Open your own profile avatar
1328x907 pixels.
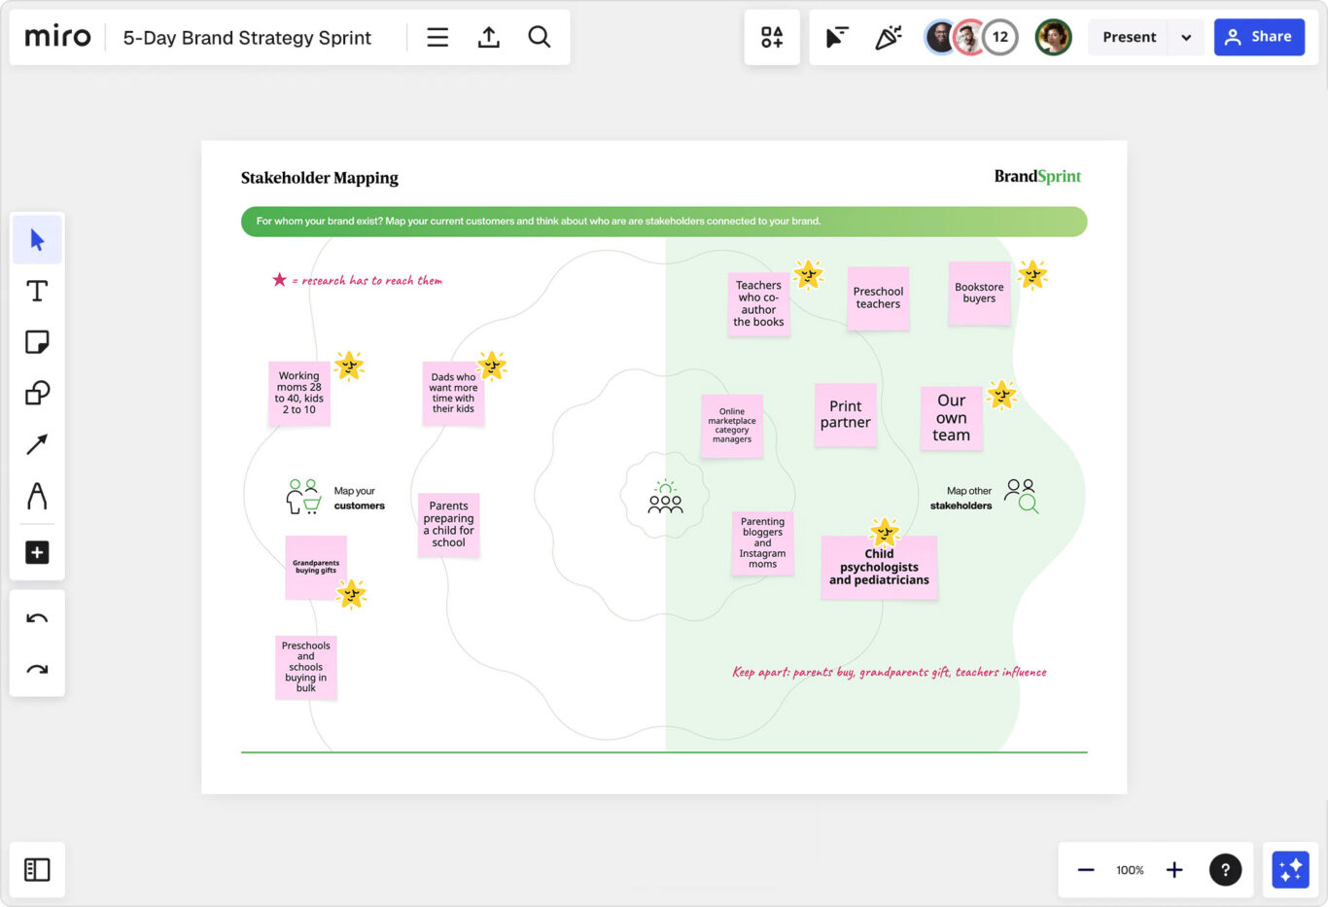(1053, 37)
